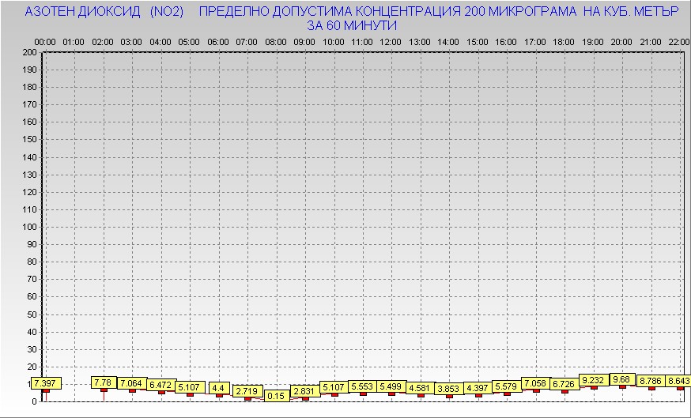This screenshot has height=418, width=691.
Task: Click the 7.397 data label at 00:00
Action: click(47, 383)
